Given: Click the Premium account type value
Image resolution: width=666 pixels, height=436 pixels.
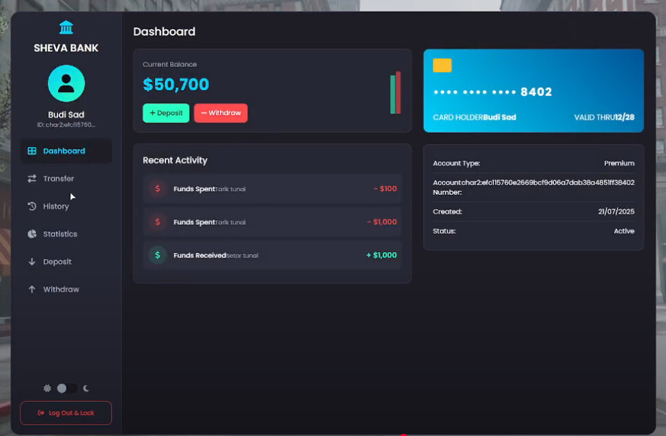Looking at the screenshot, I should [620, 163].
